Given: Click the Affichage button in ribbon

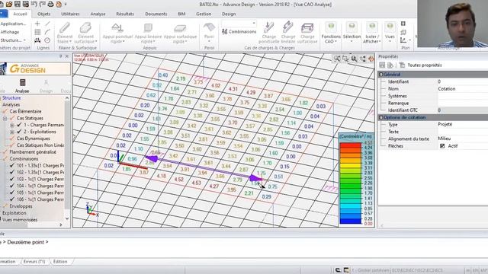Looking at the screenshot, I should click(10, 32).
